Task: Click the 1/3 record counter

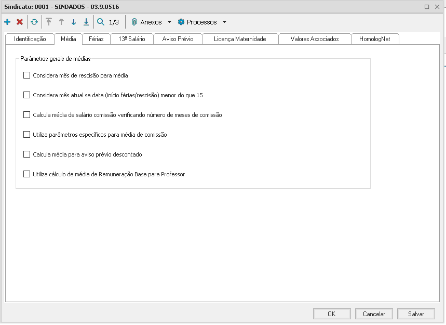Action: [114, 22]
